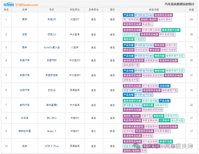Click the 领克Z10 car series cell
Image resolution: width=199 pixels, height=154 pixels.
point(52,34)
